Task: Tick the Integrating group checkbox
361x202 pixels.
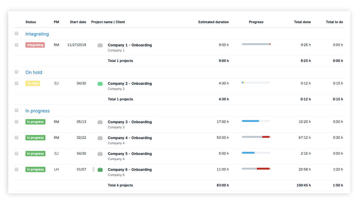Action: [17, 33]
